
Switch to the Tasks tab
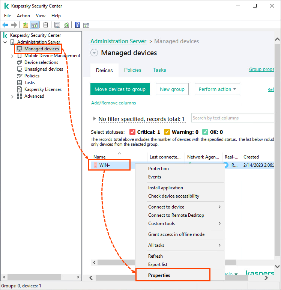coord(159,70)
